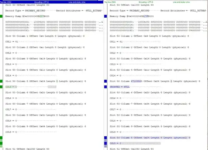Click left hex dump row 0000000000000028
208x150 pixels.
coord(54,28)
